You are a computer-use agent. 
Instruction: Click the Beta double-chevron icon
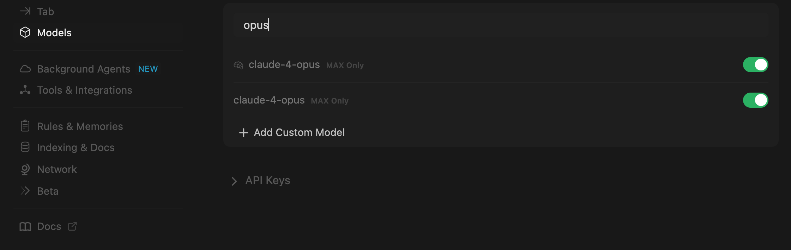pyautogui.click(x=25, y=191)
